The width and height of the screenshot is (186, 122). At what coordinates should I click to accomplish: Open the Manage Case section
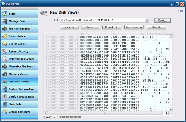19,21
